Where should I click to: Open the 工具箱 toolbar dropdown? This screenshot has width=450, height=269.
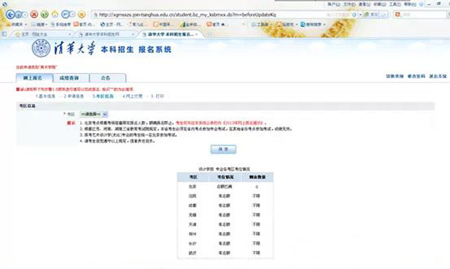pos(261,24)
